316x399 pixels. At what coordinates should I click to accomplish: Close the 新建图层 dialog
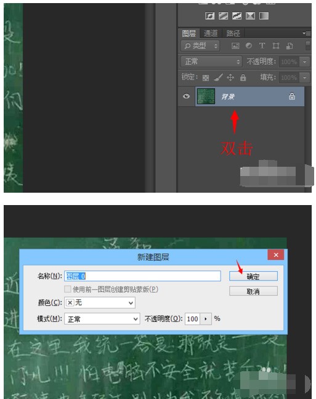click(276, 255)
